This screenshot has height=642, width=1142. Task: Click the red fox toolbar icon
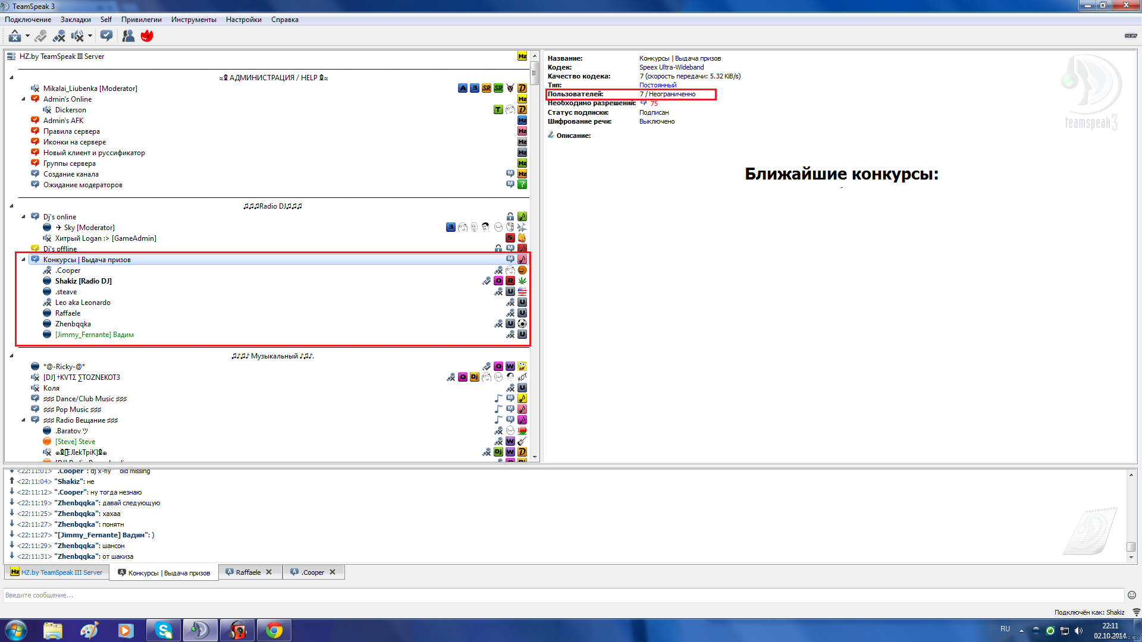(x=147, y=36)
